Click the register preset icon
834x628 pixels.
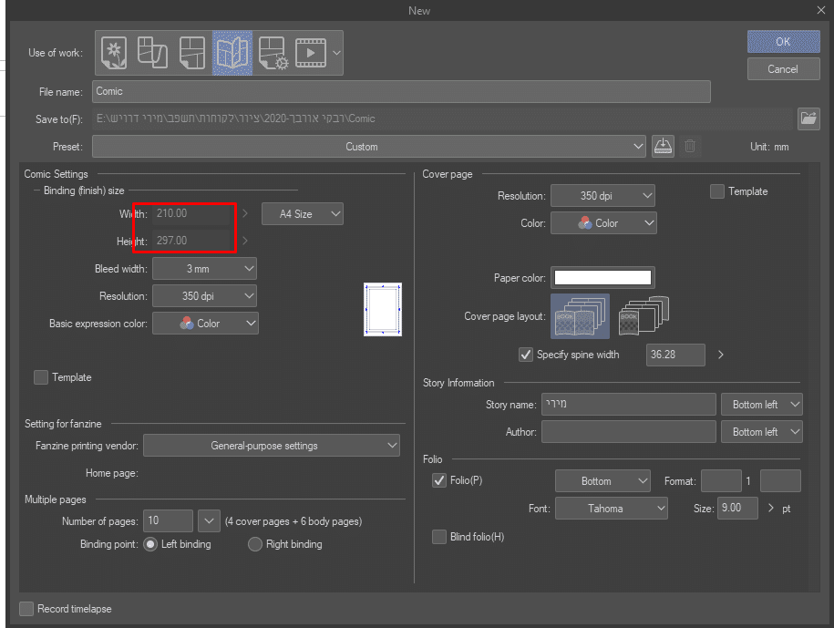pyautogui.click(x=663, y=146)
